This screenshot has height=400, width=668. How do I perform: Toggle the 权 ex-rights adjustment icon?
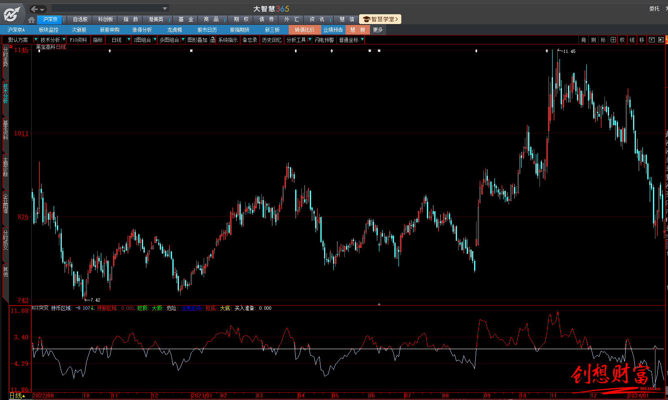(x=622, y=40)
